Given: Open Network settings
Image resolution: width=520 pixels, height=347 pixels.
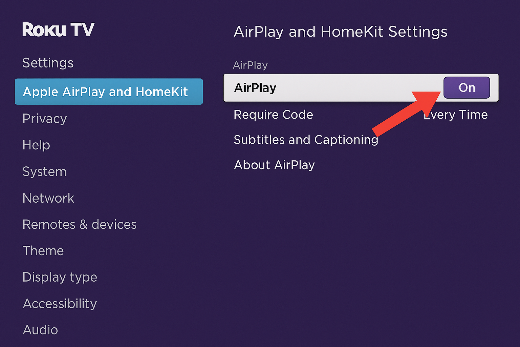Looking at the screenshot, I should 48,198.
